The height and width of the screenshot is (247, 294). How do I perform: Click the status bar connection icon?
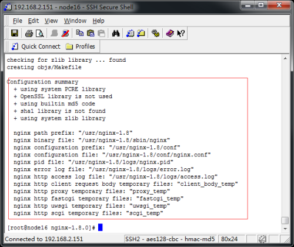tap(262, 239)
